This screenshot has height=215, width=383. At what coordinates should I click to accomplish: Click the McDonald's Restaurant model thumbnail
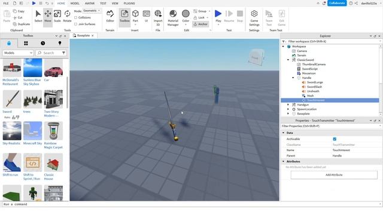12,67
